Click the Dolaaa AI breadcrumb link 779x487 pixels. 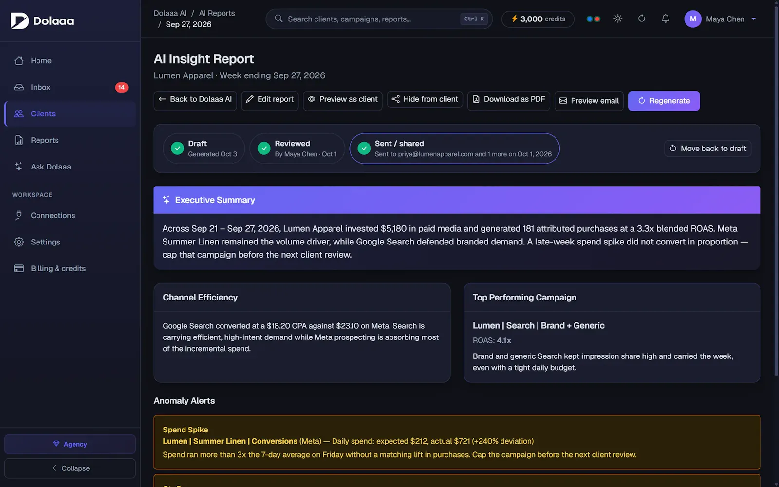(170, 13)
